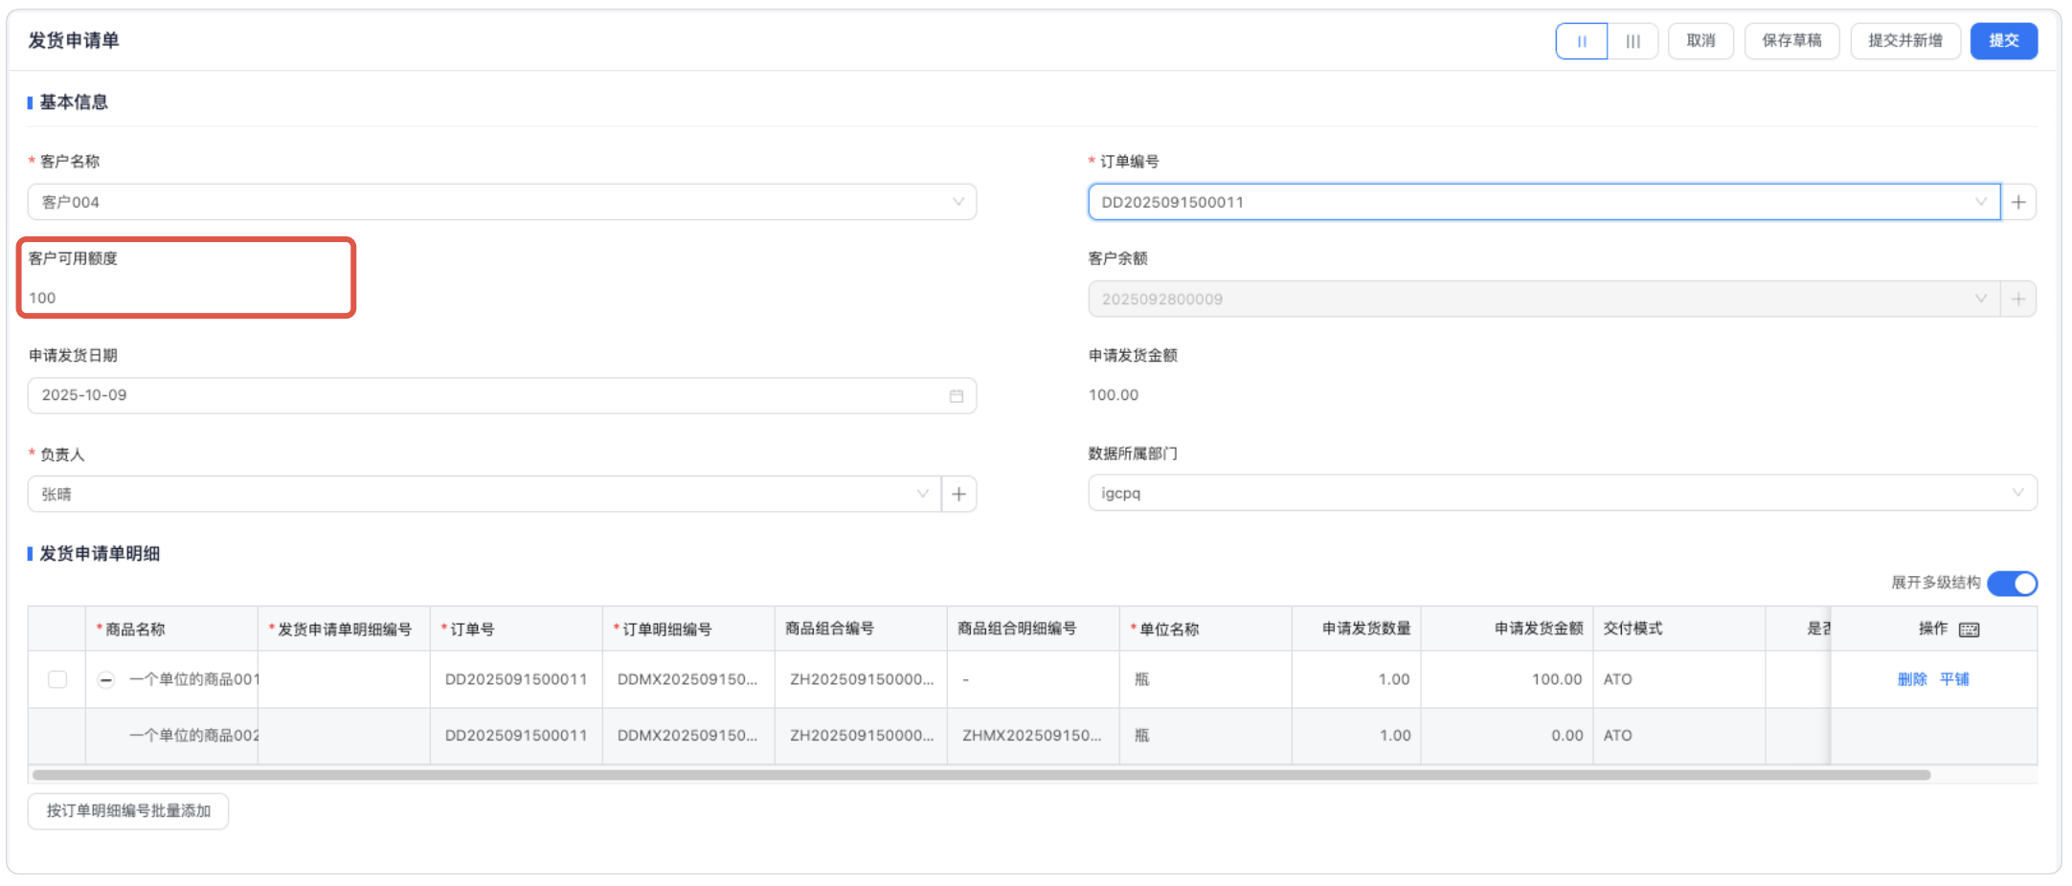Click 按订单明细编号批量添加 button

[128, 811]
